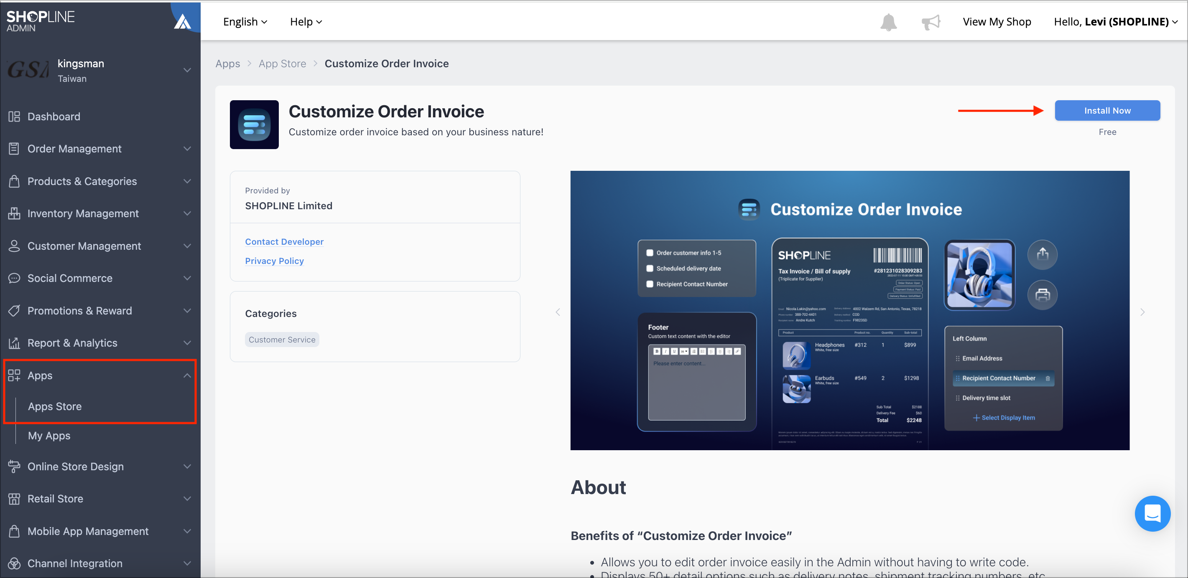Click the Customer Service category tag

(282, 340)
